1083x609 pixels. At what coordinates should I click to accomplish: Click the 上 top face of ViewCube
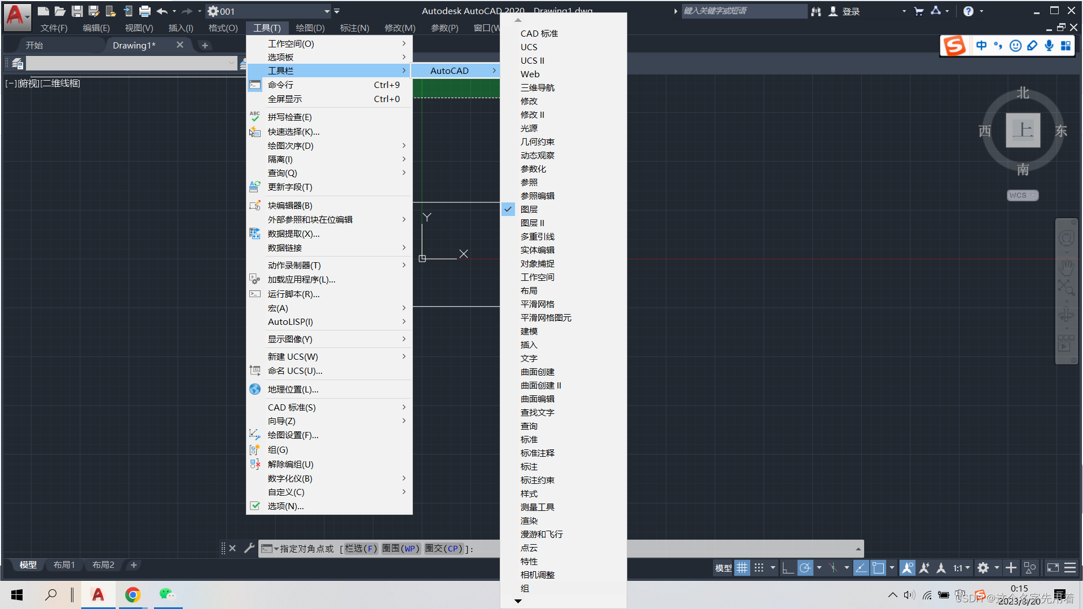click(x=1023, y=130)
